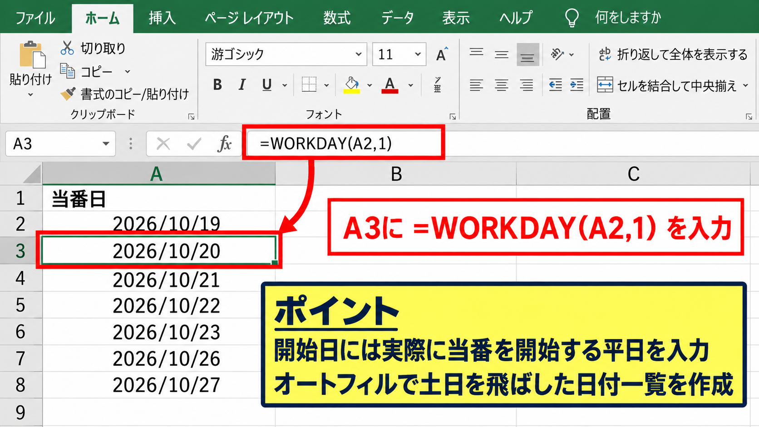Select column B header

tap(396, 173)
